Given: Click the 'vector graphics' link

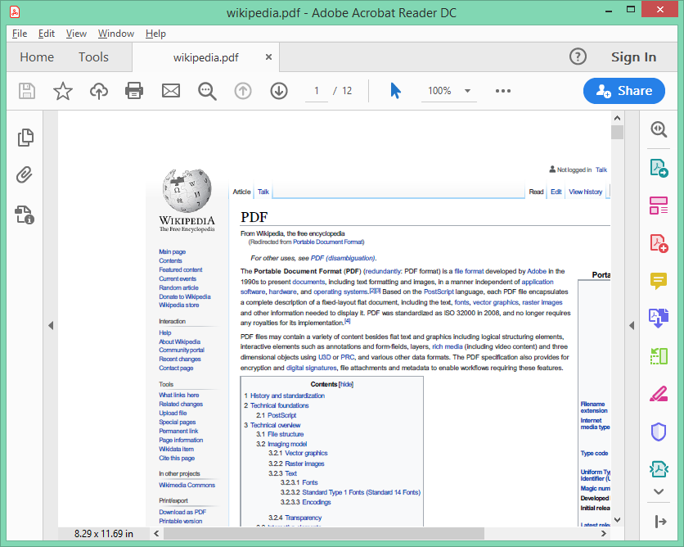Looking at the screenshot, I should [x=496, y=302].
